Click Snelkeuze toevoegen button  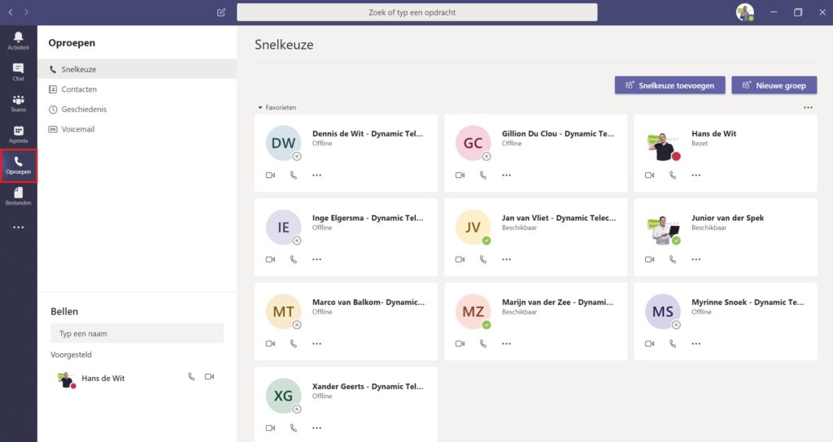point(670,84)
